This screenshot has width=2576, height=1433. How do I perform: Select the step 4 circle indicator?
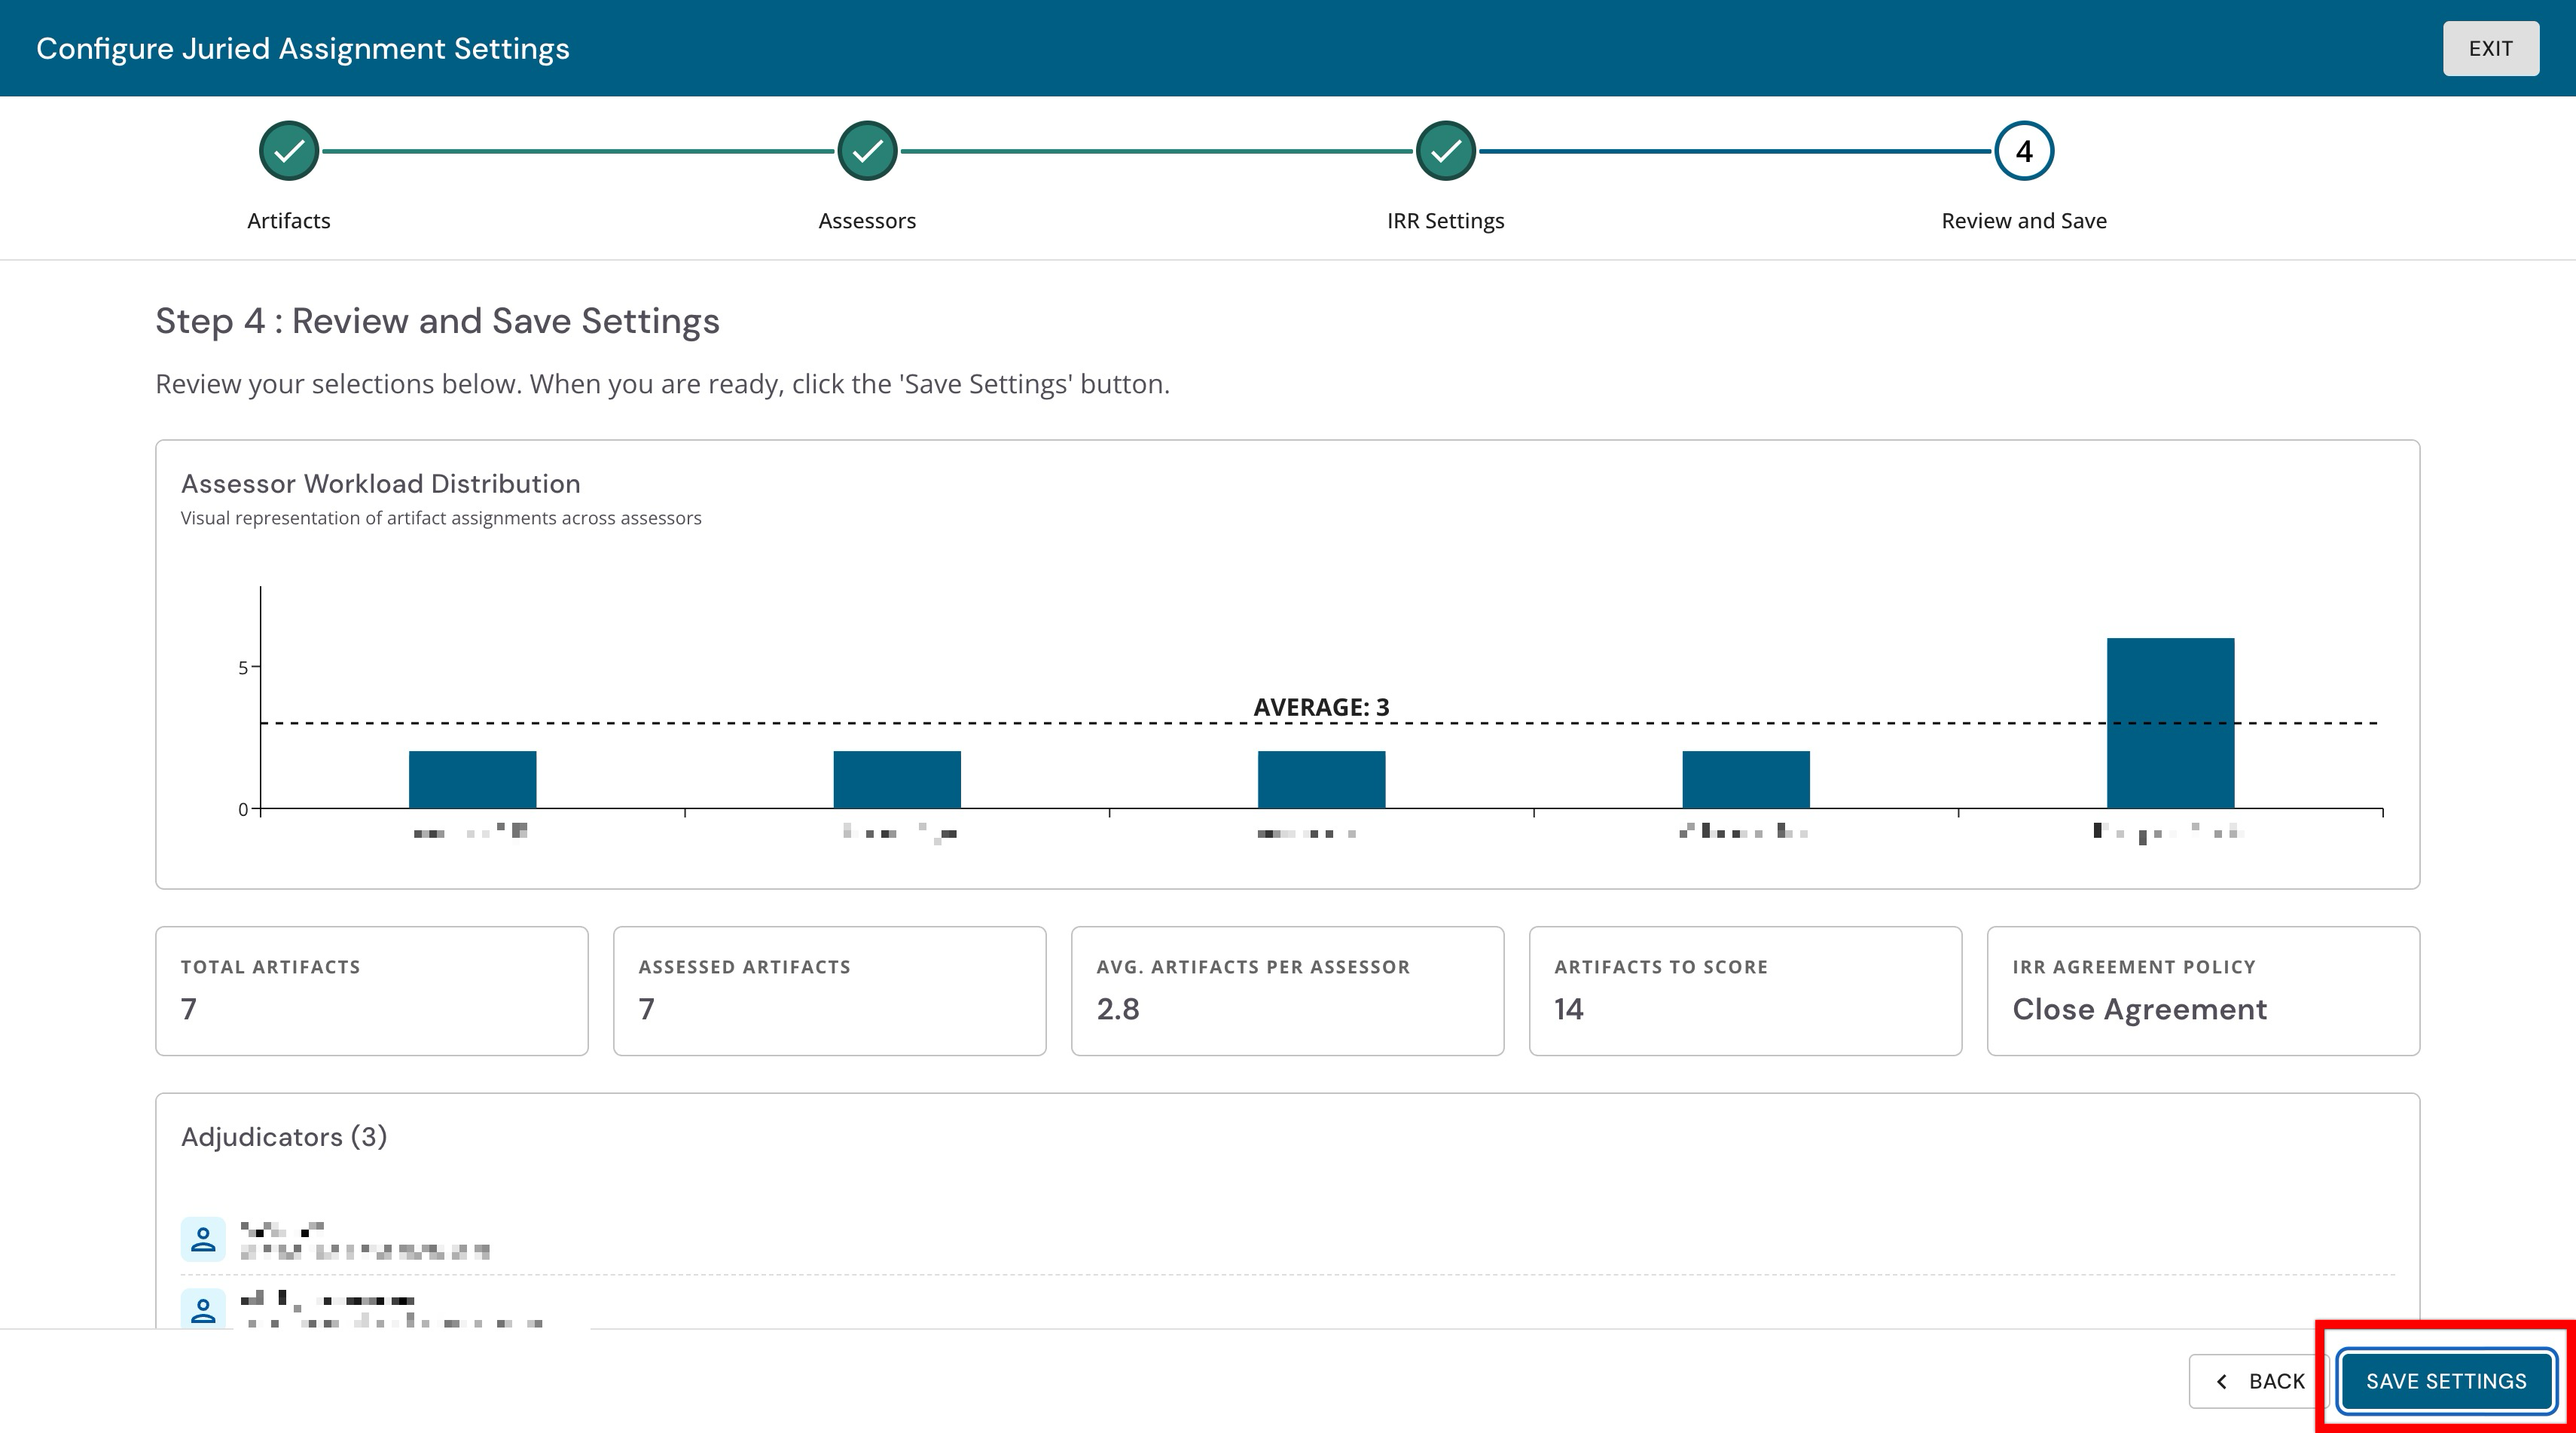click(2024, 151)
